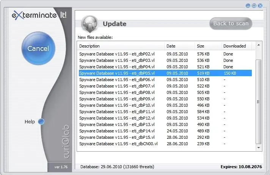Click the ver 1.76 version label
270x175 pixels.
pyautogui.click(x=61, y=167)
